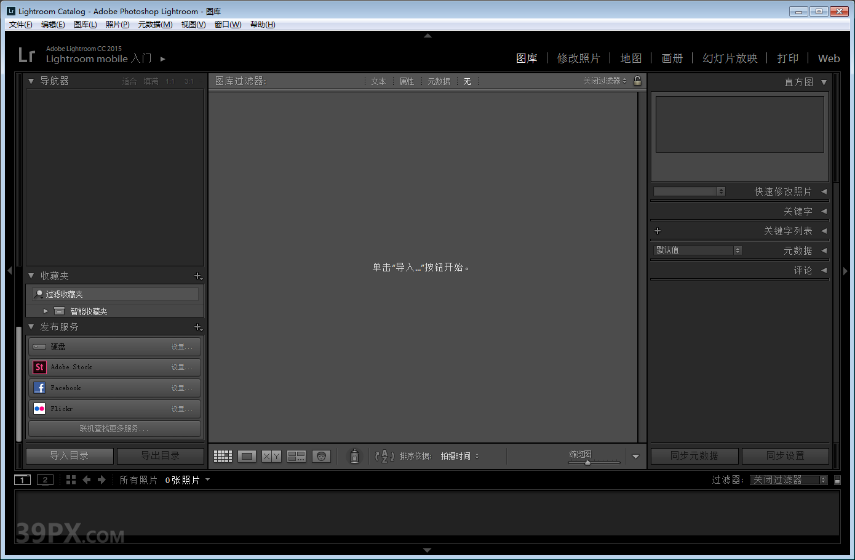Screen dimensions: 855x560
Task: Hide the top module panel arrow
Action: (427, 36)
